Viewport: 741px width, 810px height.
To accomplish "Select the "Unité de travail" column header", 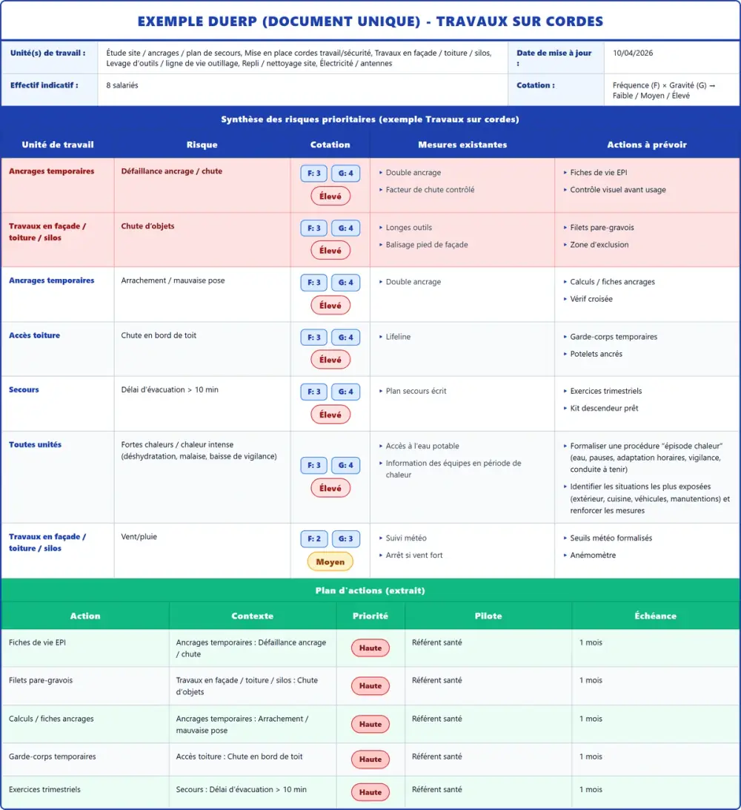I will (58, 145).
